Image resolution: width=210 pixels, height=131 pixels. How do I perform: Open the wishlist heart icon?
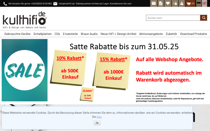[x=168, y=3]
